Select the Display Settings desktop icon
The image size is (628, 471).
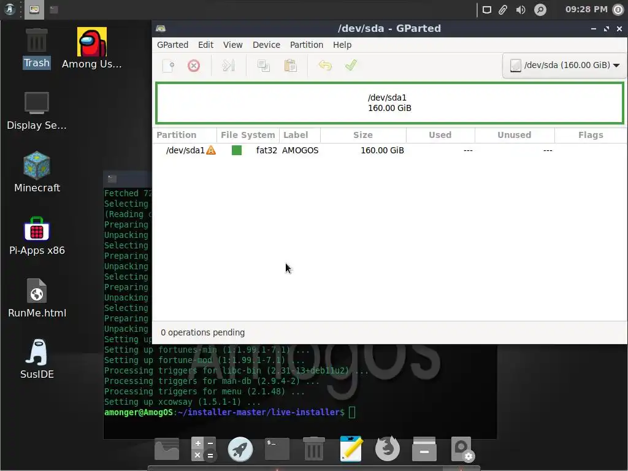point(36,111)
